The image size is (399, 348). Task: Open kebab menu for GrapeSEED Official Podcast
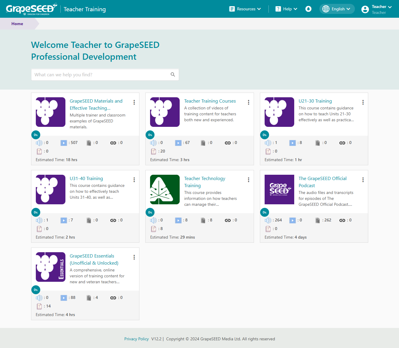click(x=363, y=180)
